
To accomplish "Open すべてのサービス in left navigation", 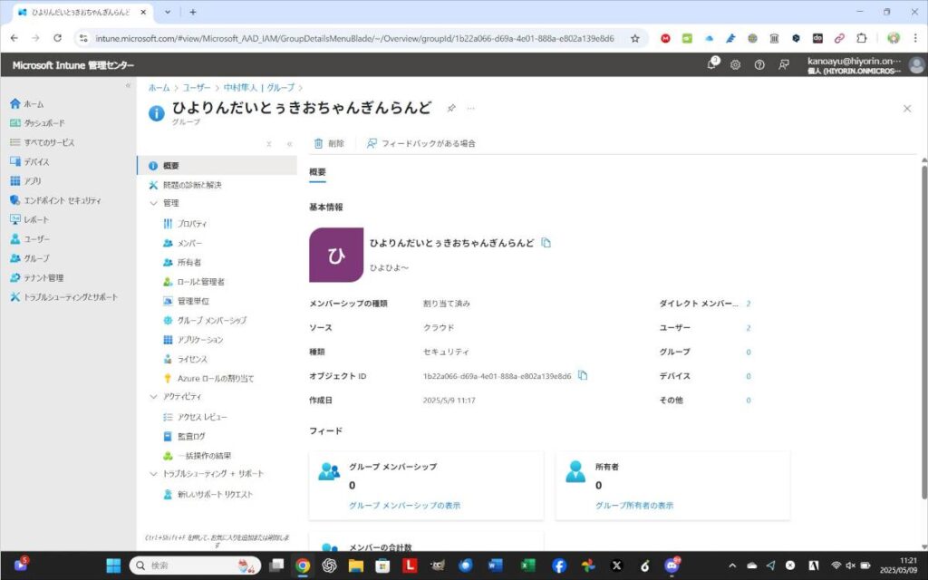I will click(x=42, y=142).
